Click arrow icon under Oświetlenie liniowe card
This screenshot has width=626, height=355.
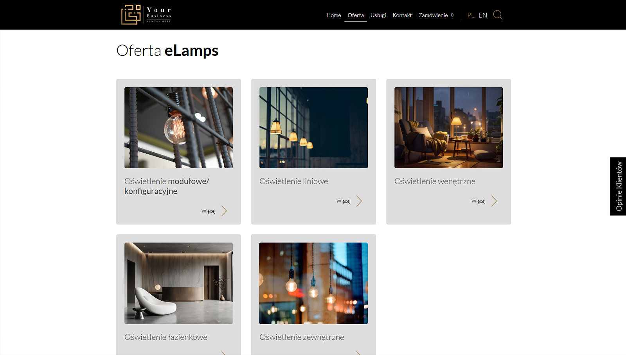click(x=359, y=201)
